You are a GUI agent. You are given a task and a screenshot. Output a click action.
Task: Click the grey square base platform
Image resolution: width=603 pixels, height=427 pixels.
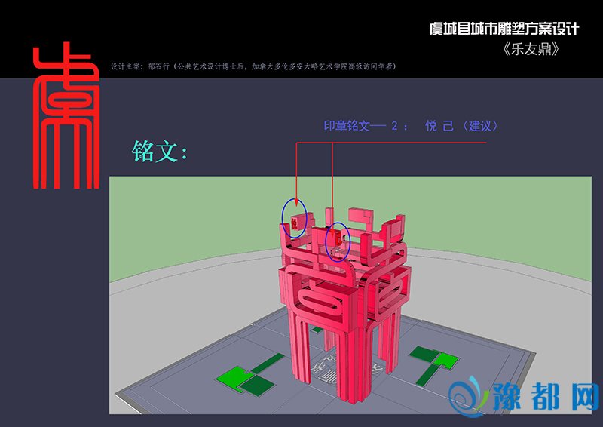pos(467,377)
